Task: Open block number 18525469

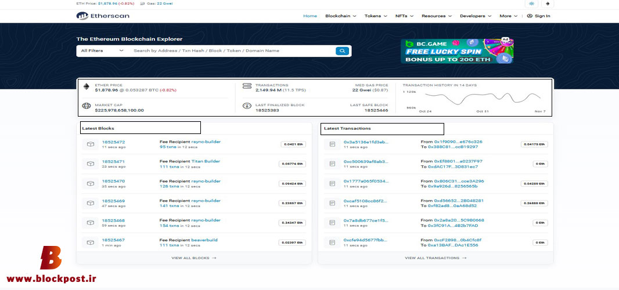Action: tap(113, 201)
